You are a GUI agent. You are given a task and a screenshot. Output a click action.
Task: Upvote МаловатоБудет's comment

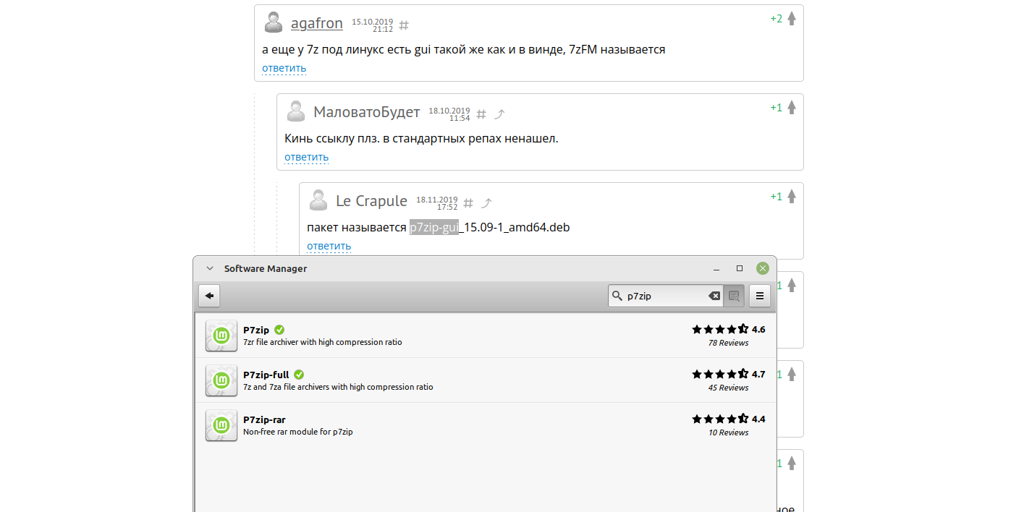[x=792, y=108]
